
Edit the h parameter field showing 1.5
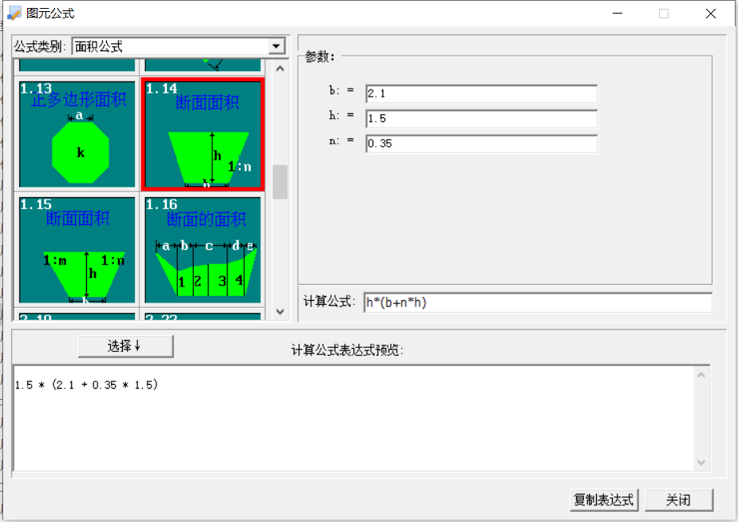[481, 119]
